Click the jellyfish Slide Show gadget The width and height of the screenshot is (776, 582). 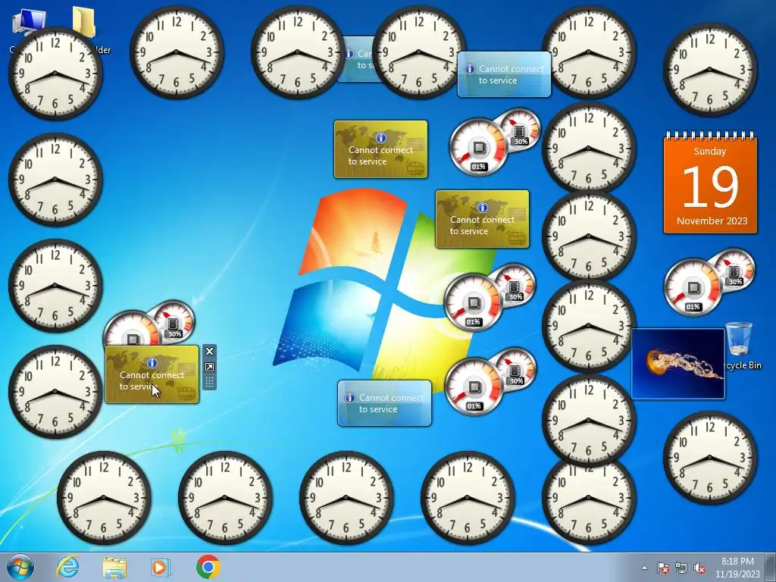[678, 364]
